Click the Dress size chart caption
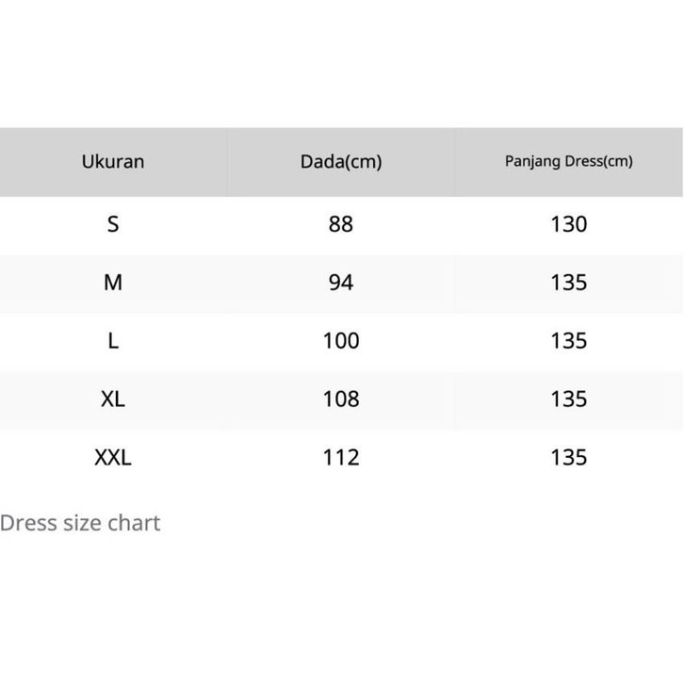 click(x=80, y=523)
